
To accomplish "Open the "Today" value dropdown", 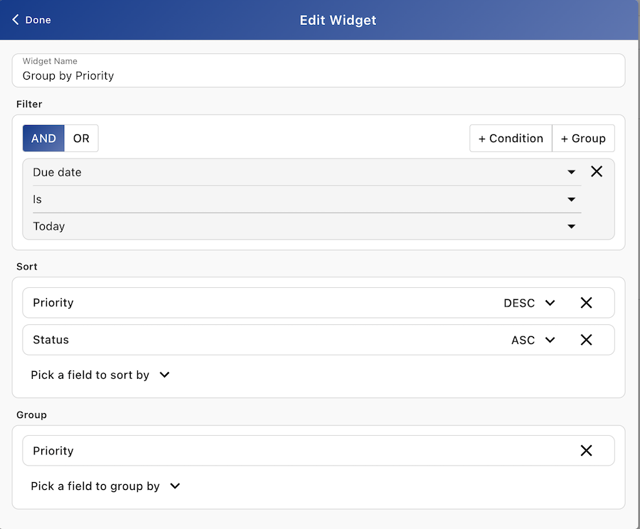I will tap(571, 225).
